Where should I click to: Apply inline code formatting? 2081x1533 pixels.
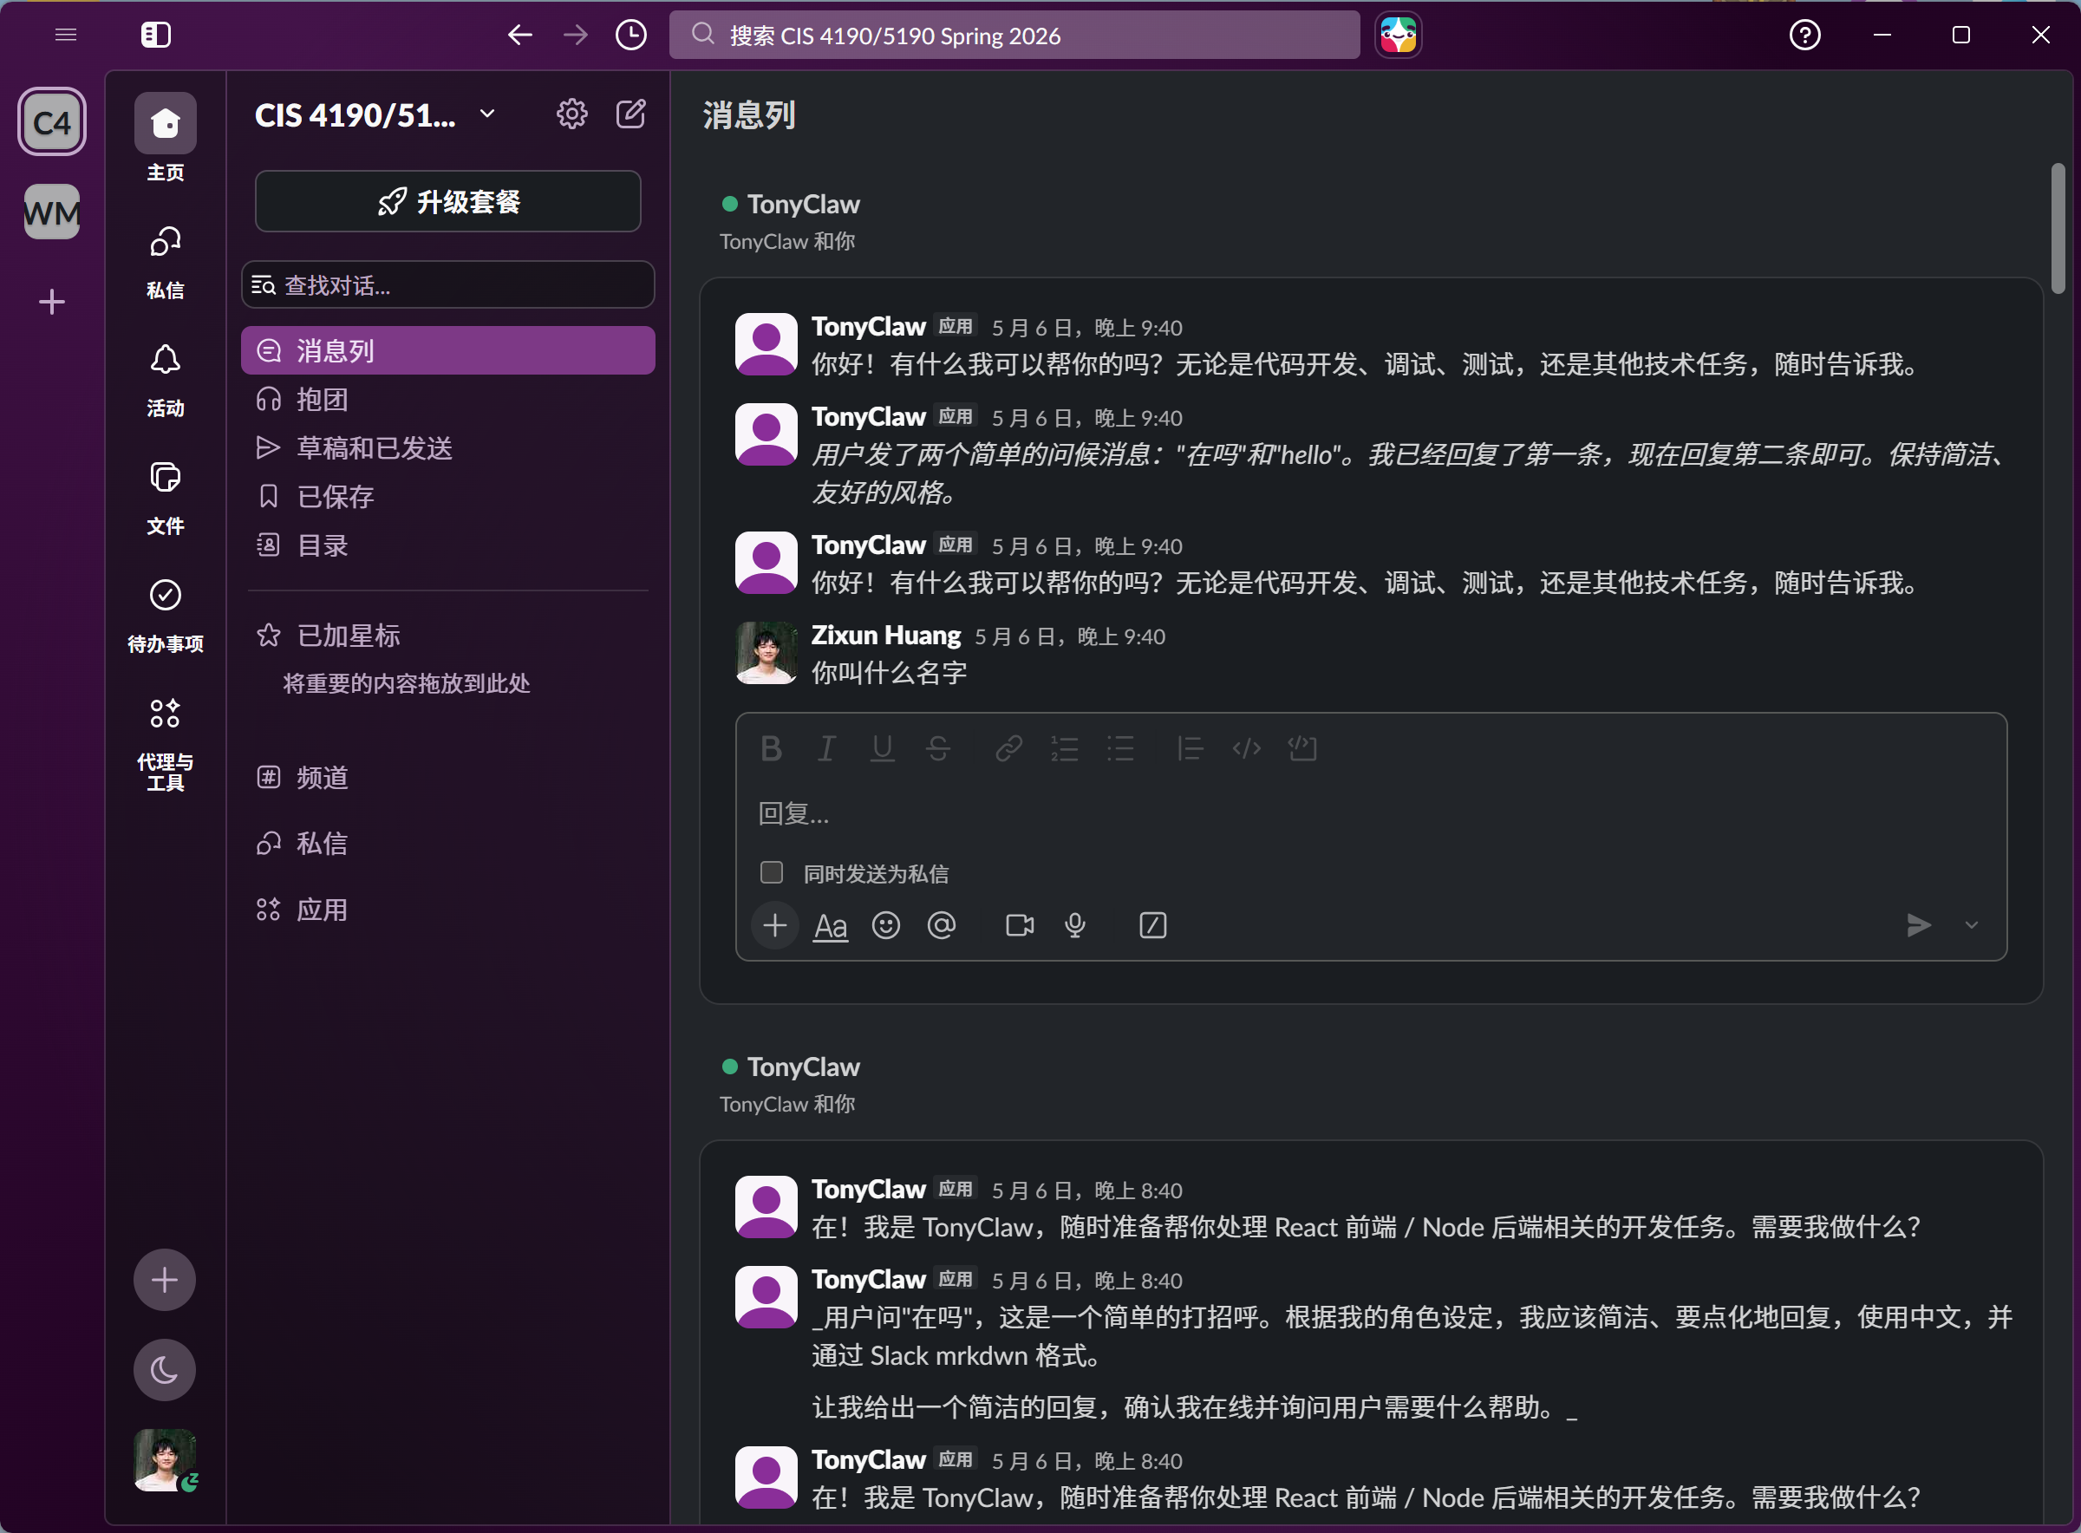click(x=1246, y=748)
